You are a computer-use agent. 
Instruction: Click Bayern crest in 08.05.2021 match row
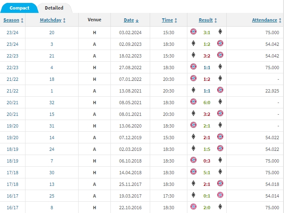(194, 102)
